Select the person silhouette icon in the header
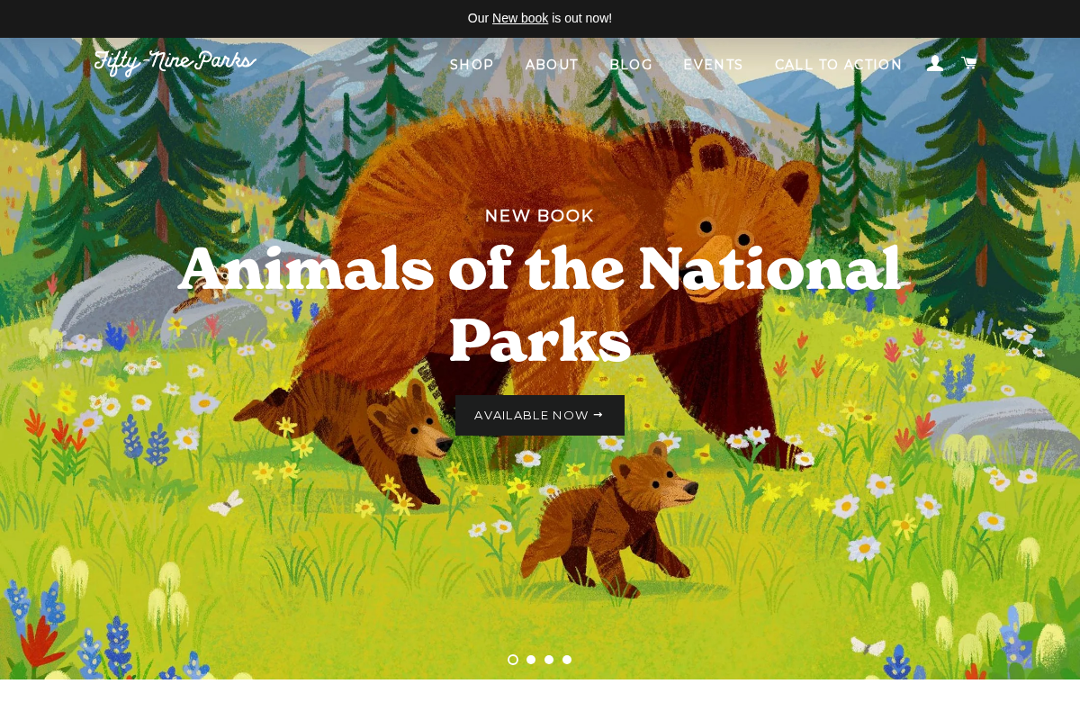This screenshot has height=720, width=1080. [x=934, y=62]
